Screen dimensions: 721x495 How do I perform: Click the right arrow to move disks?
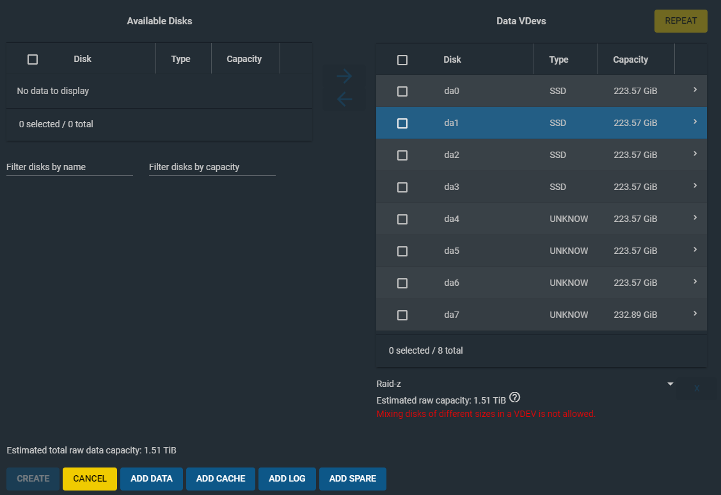click(x=344, y=77)
